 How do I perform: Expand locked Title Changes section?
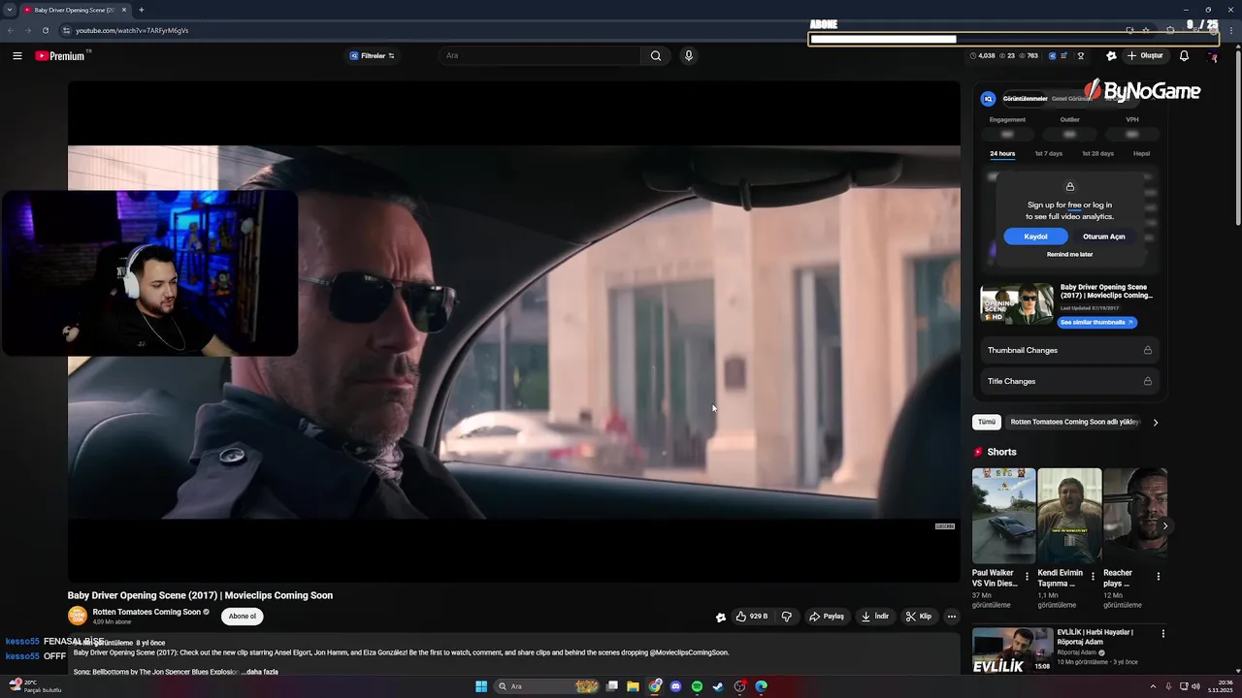[x=1069, y=381]
